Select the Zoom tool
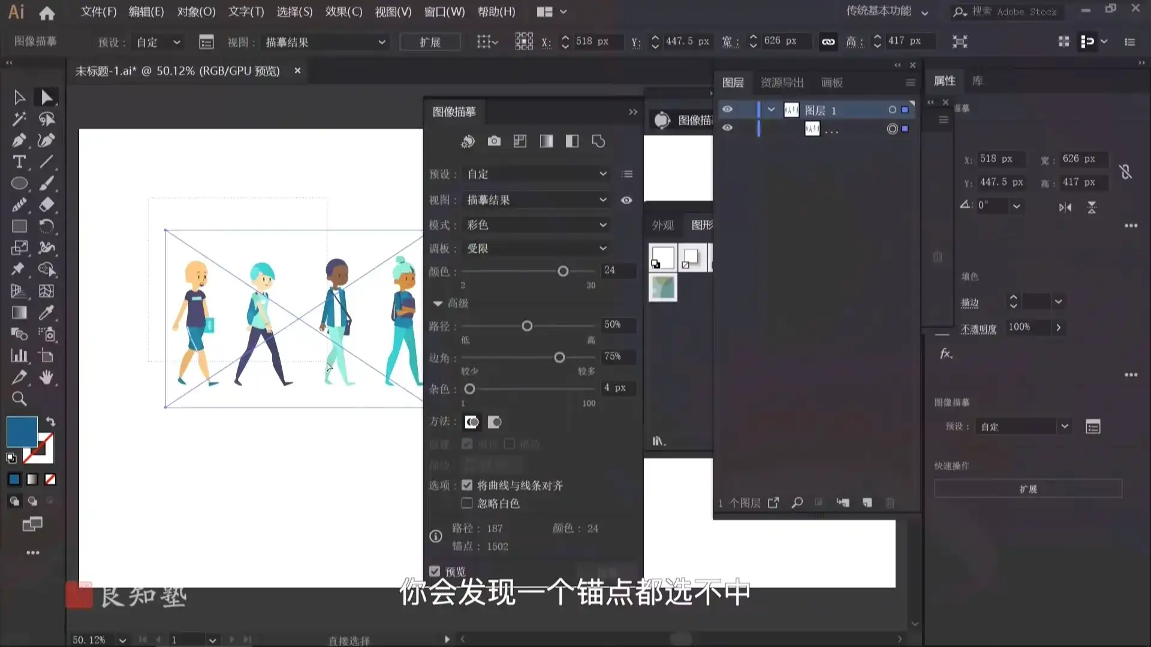This screenshot has height=647, width=1151. 19,398
